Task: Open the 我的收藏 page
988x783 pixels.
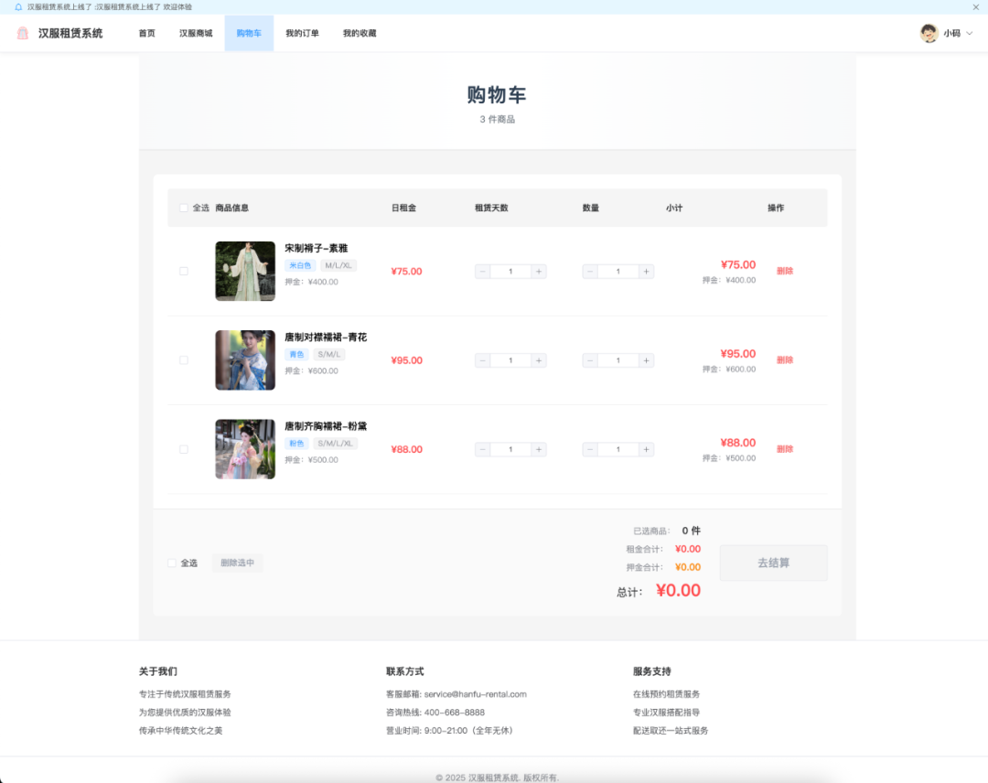Action: (x=359, y=33)
